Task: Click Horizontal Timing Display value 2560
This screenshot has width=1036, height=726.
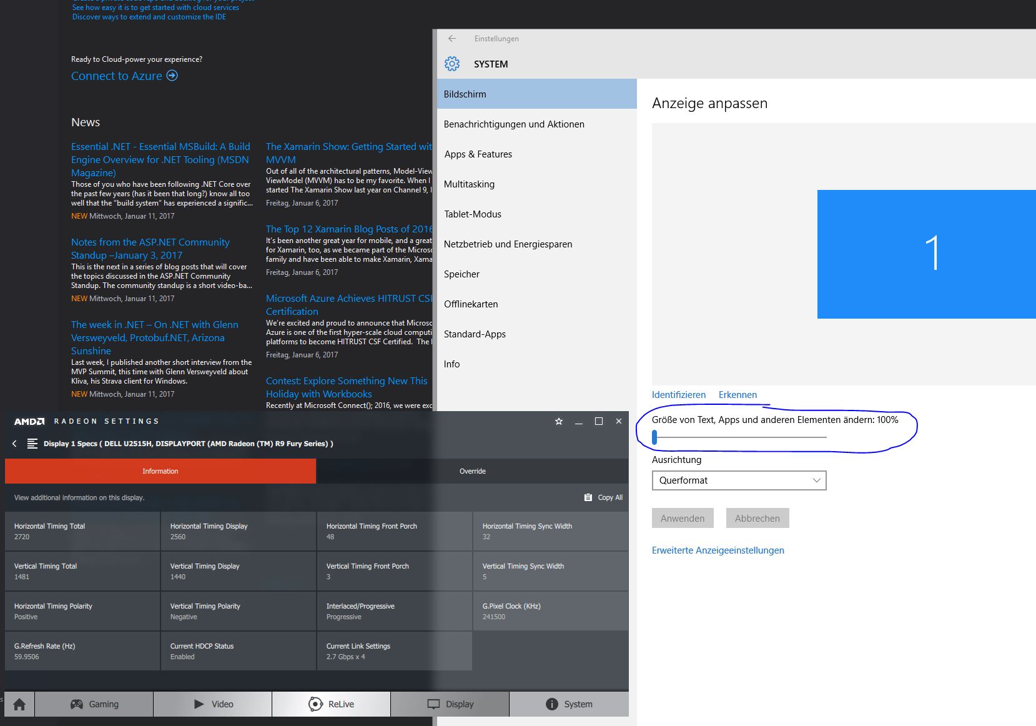Action: [178, 537]
